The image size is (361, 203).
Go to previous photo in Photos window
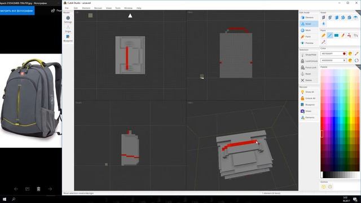[x=16, y=189]
